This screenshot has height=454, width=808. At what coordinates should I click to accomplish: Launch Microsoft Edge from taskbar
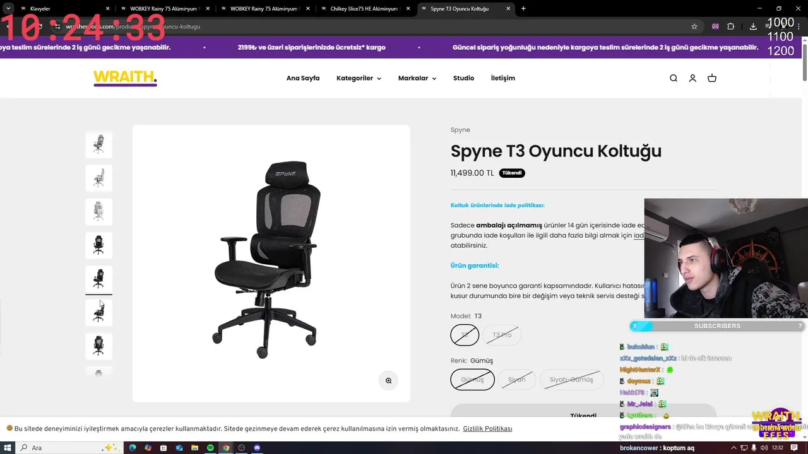133,448
